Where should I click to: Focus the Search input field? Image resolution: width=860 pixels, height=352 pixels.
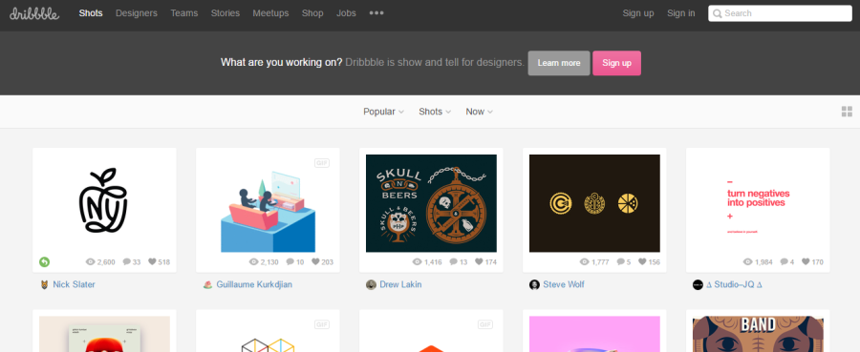click(x=780, y=13)
